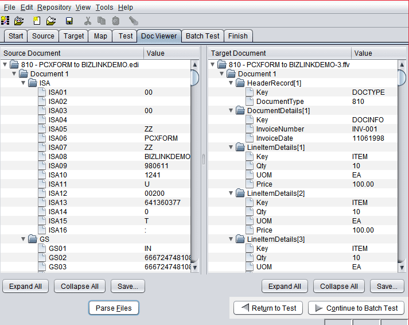Click the ISA01 document icon in source tree
Screen dimensions: 409x325
point(42,92)
